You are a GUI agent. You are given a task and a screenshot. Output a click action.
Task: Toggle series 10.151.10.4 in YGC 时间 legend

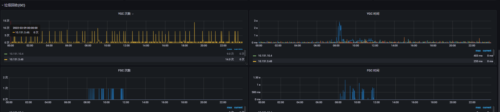click(265, 56)
